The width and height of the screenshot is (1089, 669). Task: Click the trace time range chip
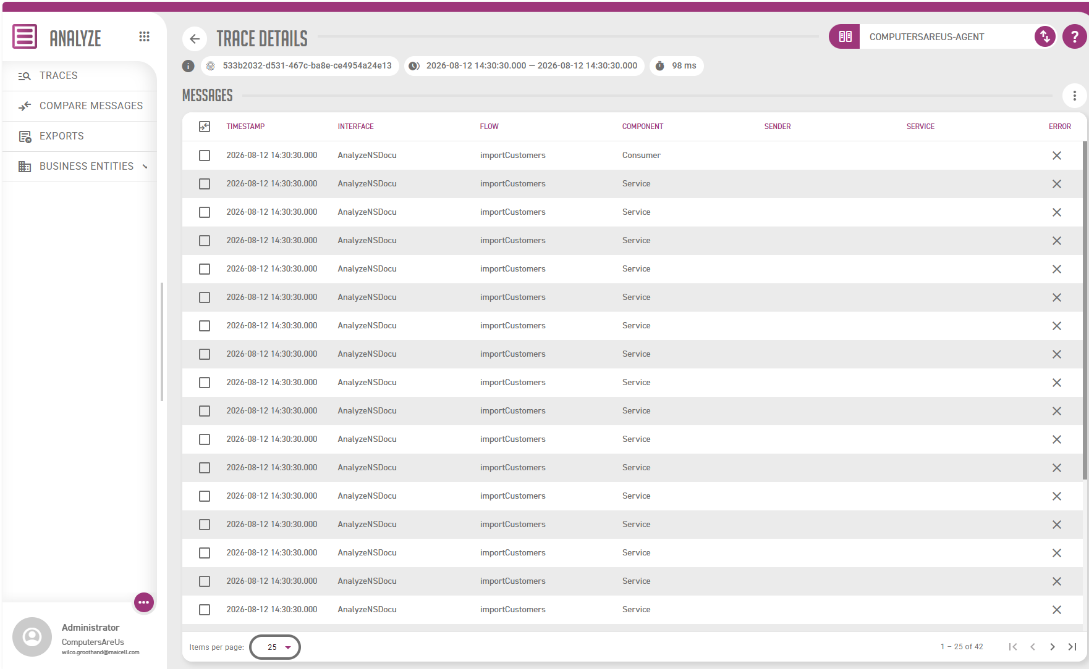524,66
